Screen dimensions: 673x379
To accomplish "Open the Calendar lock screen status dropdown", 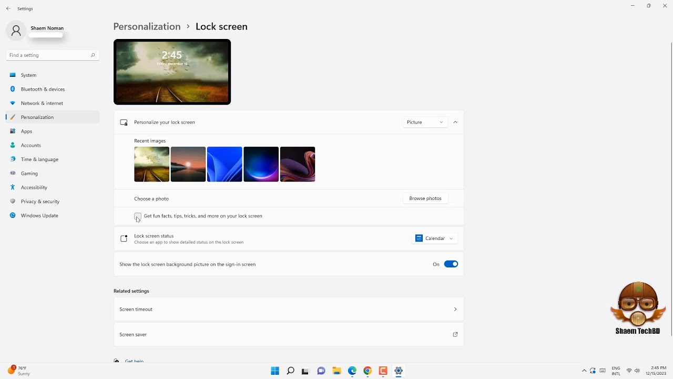I will (x=434, y=238).
